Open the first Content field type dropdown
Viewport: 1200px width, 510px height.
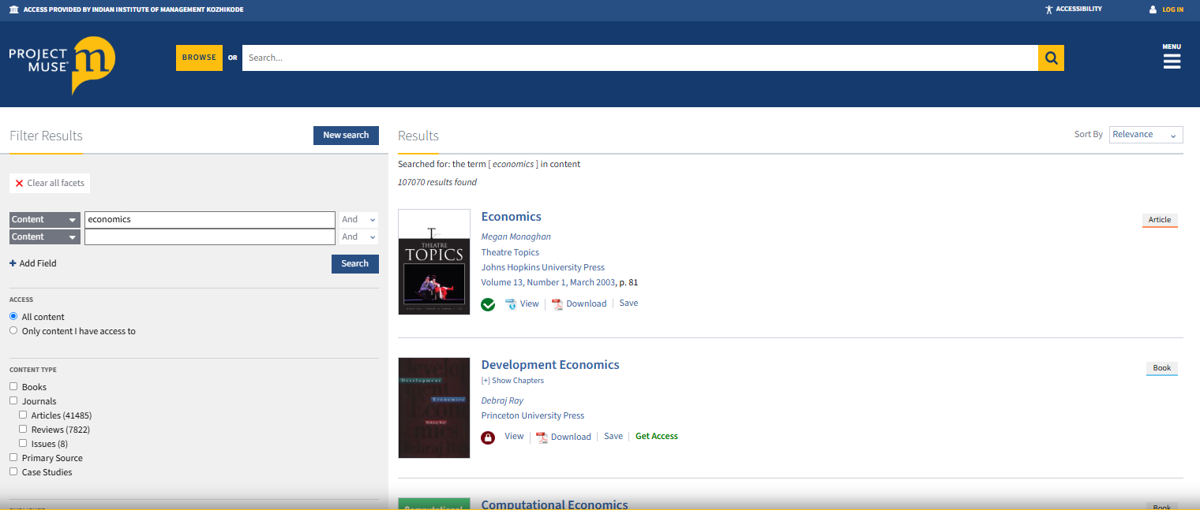pos(45,220)
